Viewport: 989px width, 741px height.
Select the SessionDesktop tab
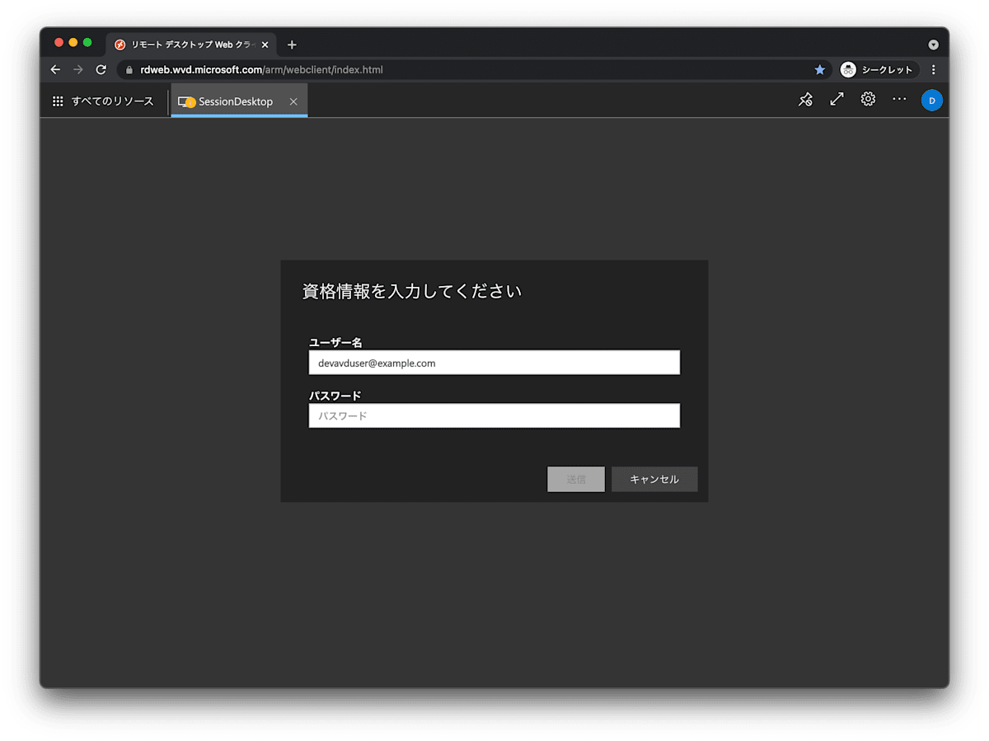[x=239, y=101]
